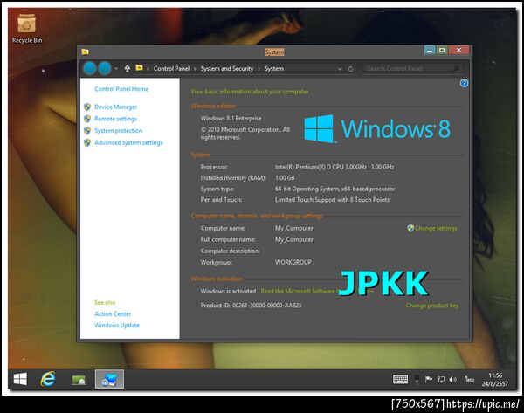Open System protection link

click(x=118, y=131)
